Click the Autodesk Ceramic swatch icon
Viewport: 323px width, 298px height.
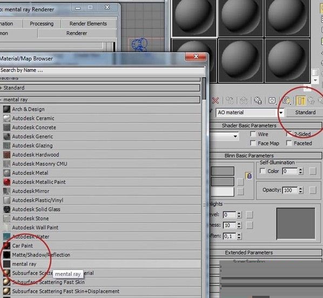(6, 118)
